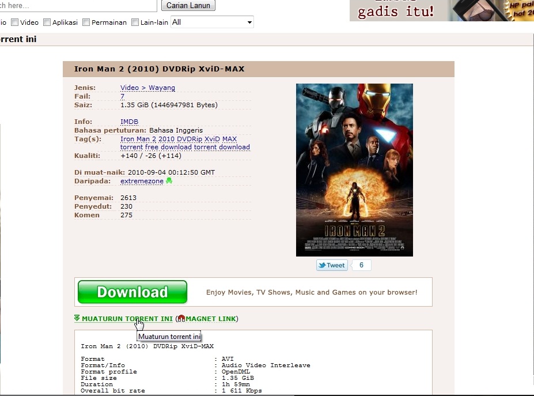The width and height of the screenshot is (534, 396).
Task: Click the gadis itu banner advertisement
Action: pos(442,10)
